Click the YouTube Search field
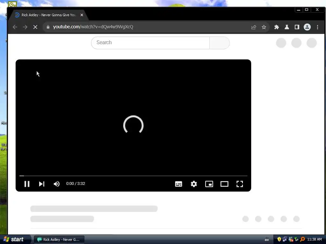The height and width of the screenshot is (244, 326). pyautogui.click(x=150, y=43)
